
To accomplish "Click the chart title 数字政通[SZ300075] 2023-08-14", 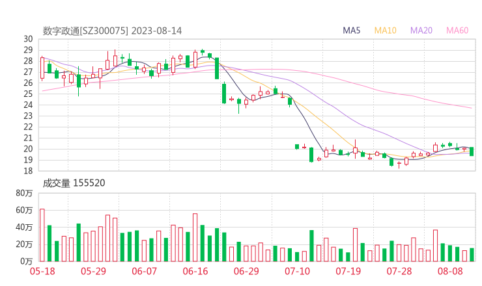I will [x=112, y=31].
